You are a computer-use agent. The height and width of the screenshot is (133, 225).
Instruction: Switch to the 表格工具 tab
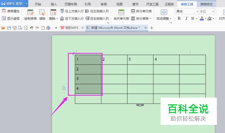(x=187, y=4)
